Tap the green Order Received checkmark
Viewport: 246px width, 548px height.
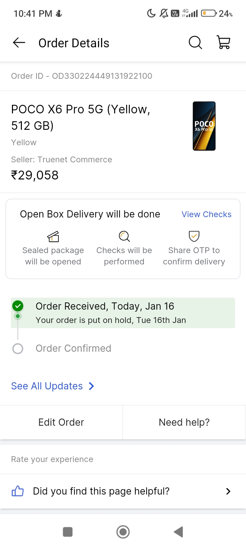[x=18, y=306]
